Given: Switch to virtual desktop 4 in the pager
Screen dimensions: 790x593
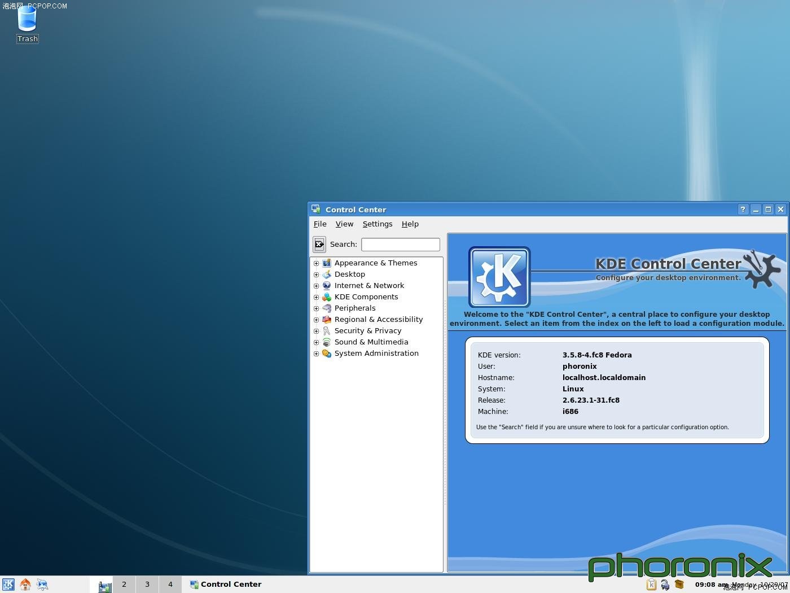Looking at the screenshot, I should click(x=170, y=585).
